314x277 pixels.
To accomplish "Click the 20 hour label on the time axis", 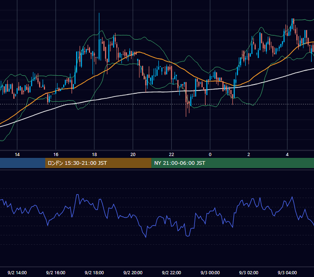I will [133, 155].
